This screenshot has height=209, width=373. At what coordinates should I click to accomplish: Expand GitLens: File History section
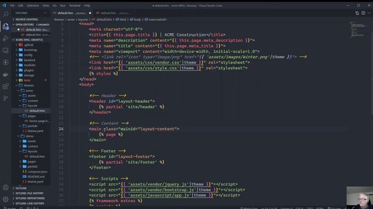pos(30,193)
